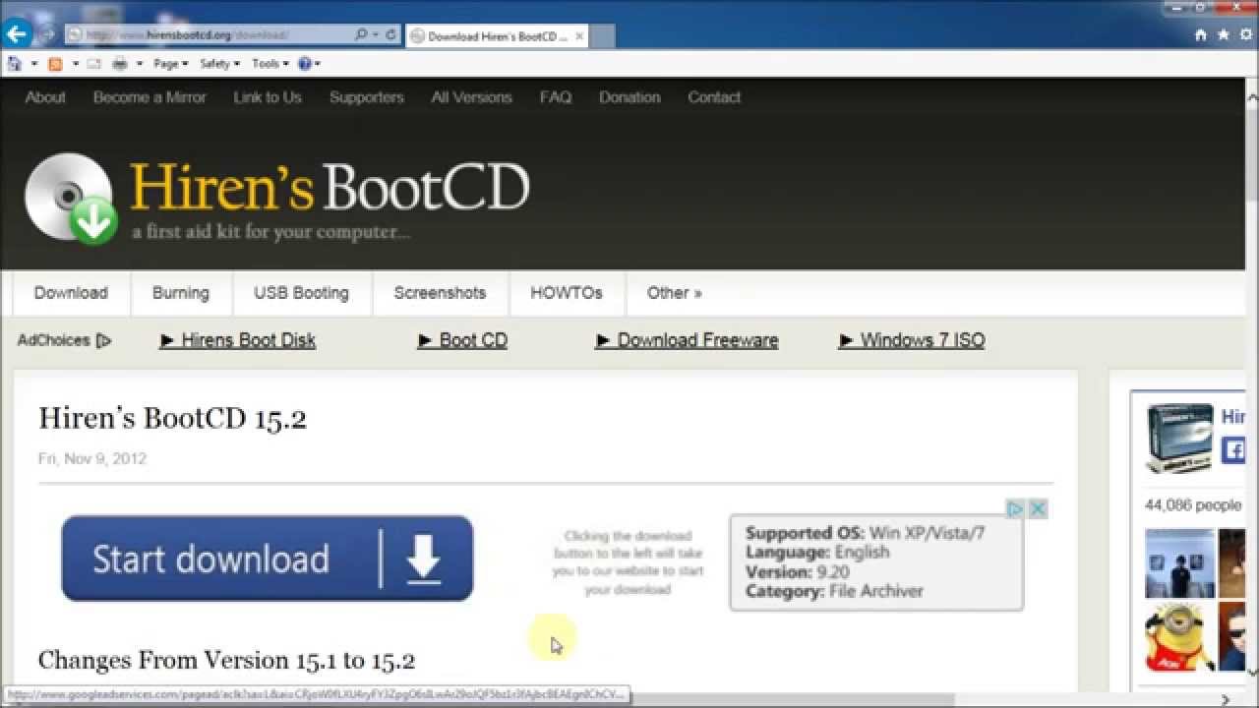Click the Facebook icon in sidebar widget
The image size is (1259, 708).
pyautogui.click(x=1233, y=450)
